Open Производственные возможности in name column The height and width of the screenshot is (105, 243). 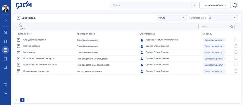pyautogui.click(x=40, y=65)
